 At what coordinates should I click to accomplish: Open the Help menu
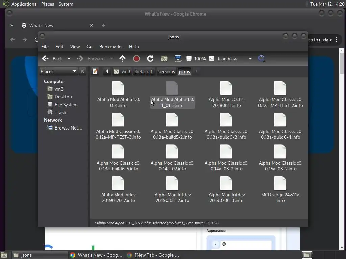point(134,47)
